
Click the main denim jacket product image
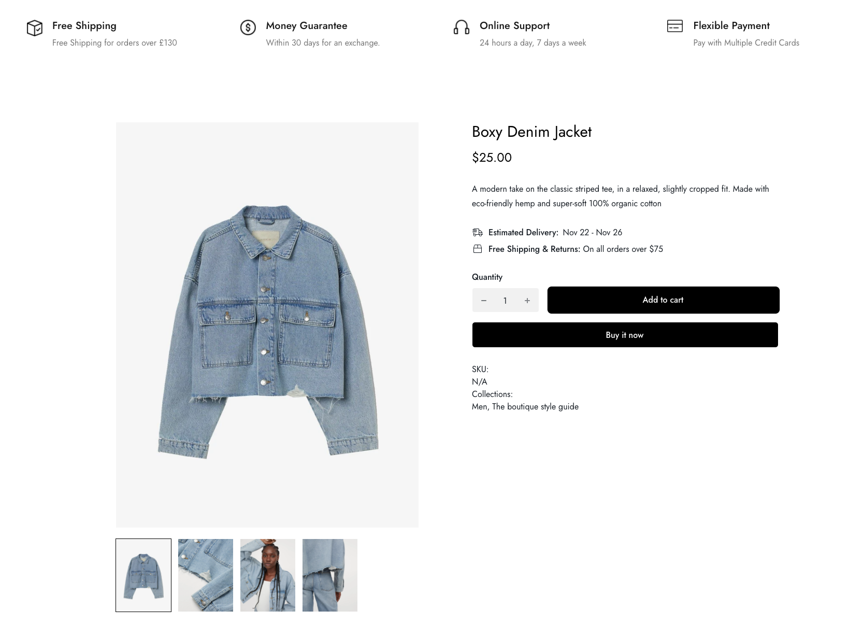(267, 325)
